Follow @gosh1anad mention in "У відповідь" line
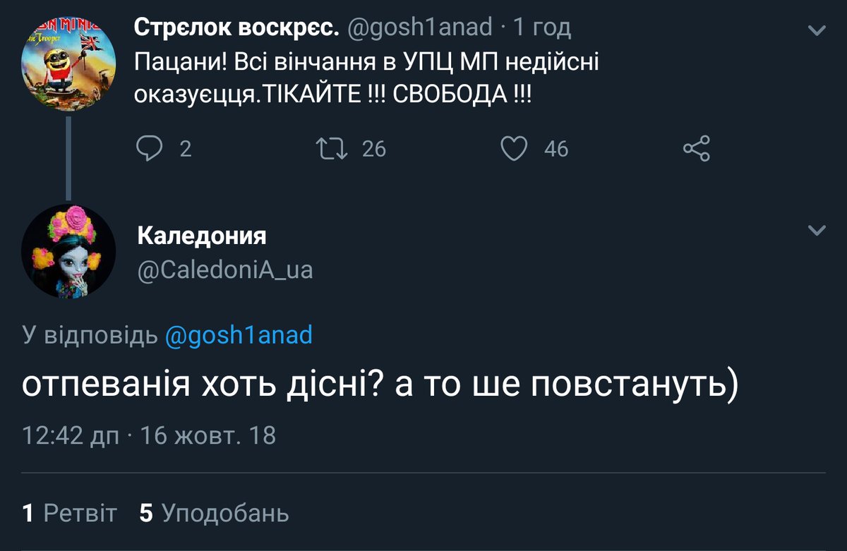Image resolution: width=847 pixels, height=551 pixels. (238, 336)
